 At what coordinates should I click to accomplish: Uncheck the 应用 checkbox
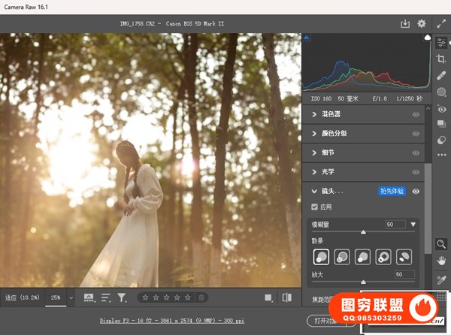(x=315, y=207)
